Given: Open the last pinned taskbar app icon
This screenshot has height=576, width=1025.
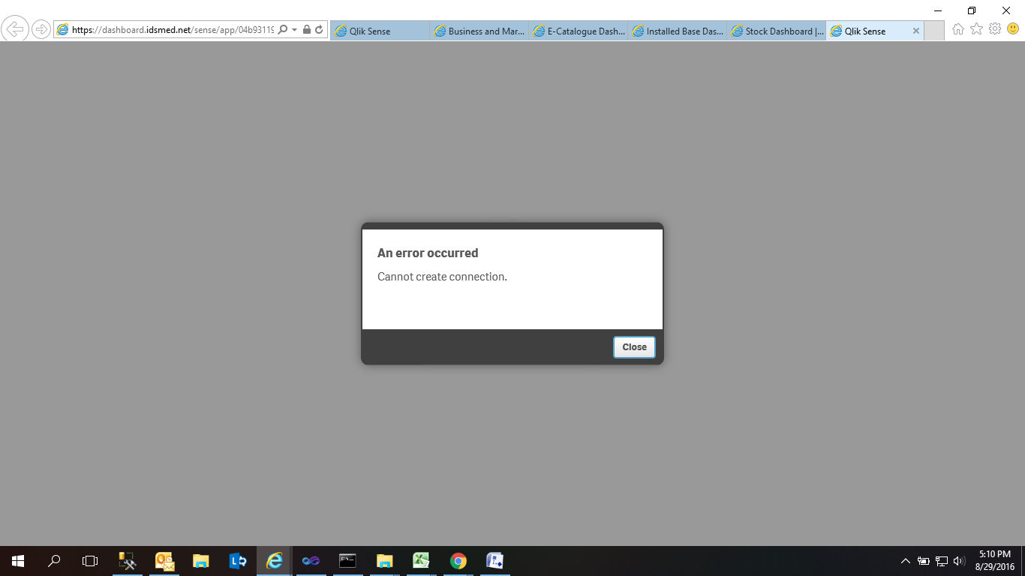Looking at the screenshot, I should tap(494, 561).
